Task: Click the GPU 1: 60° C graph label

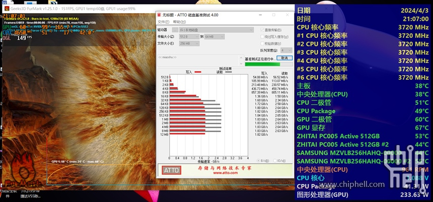Action: click(78, 162)
